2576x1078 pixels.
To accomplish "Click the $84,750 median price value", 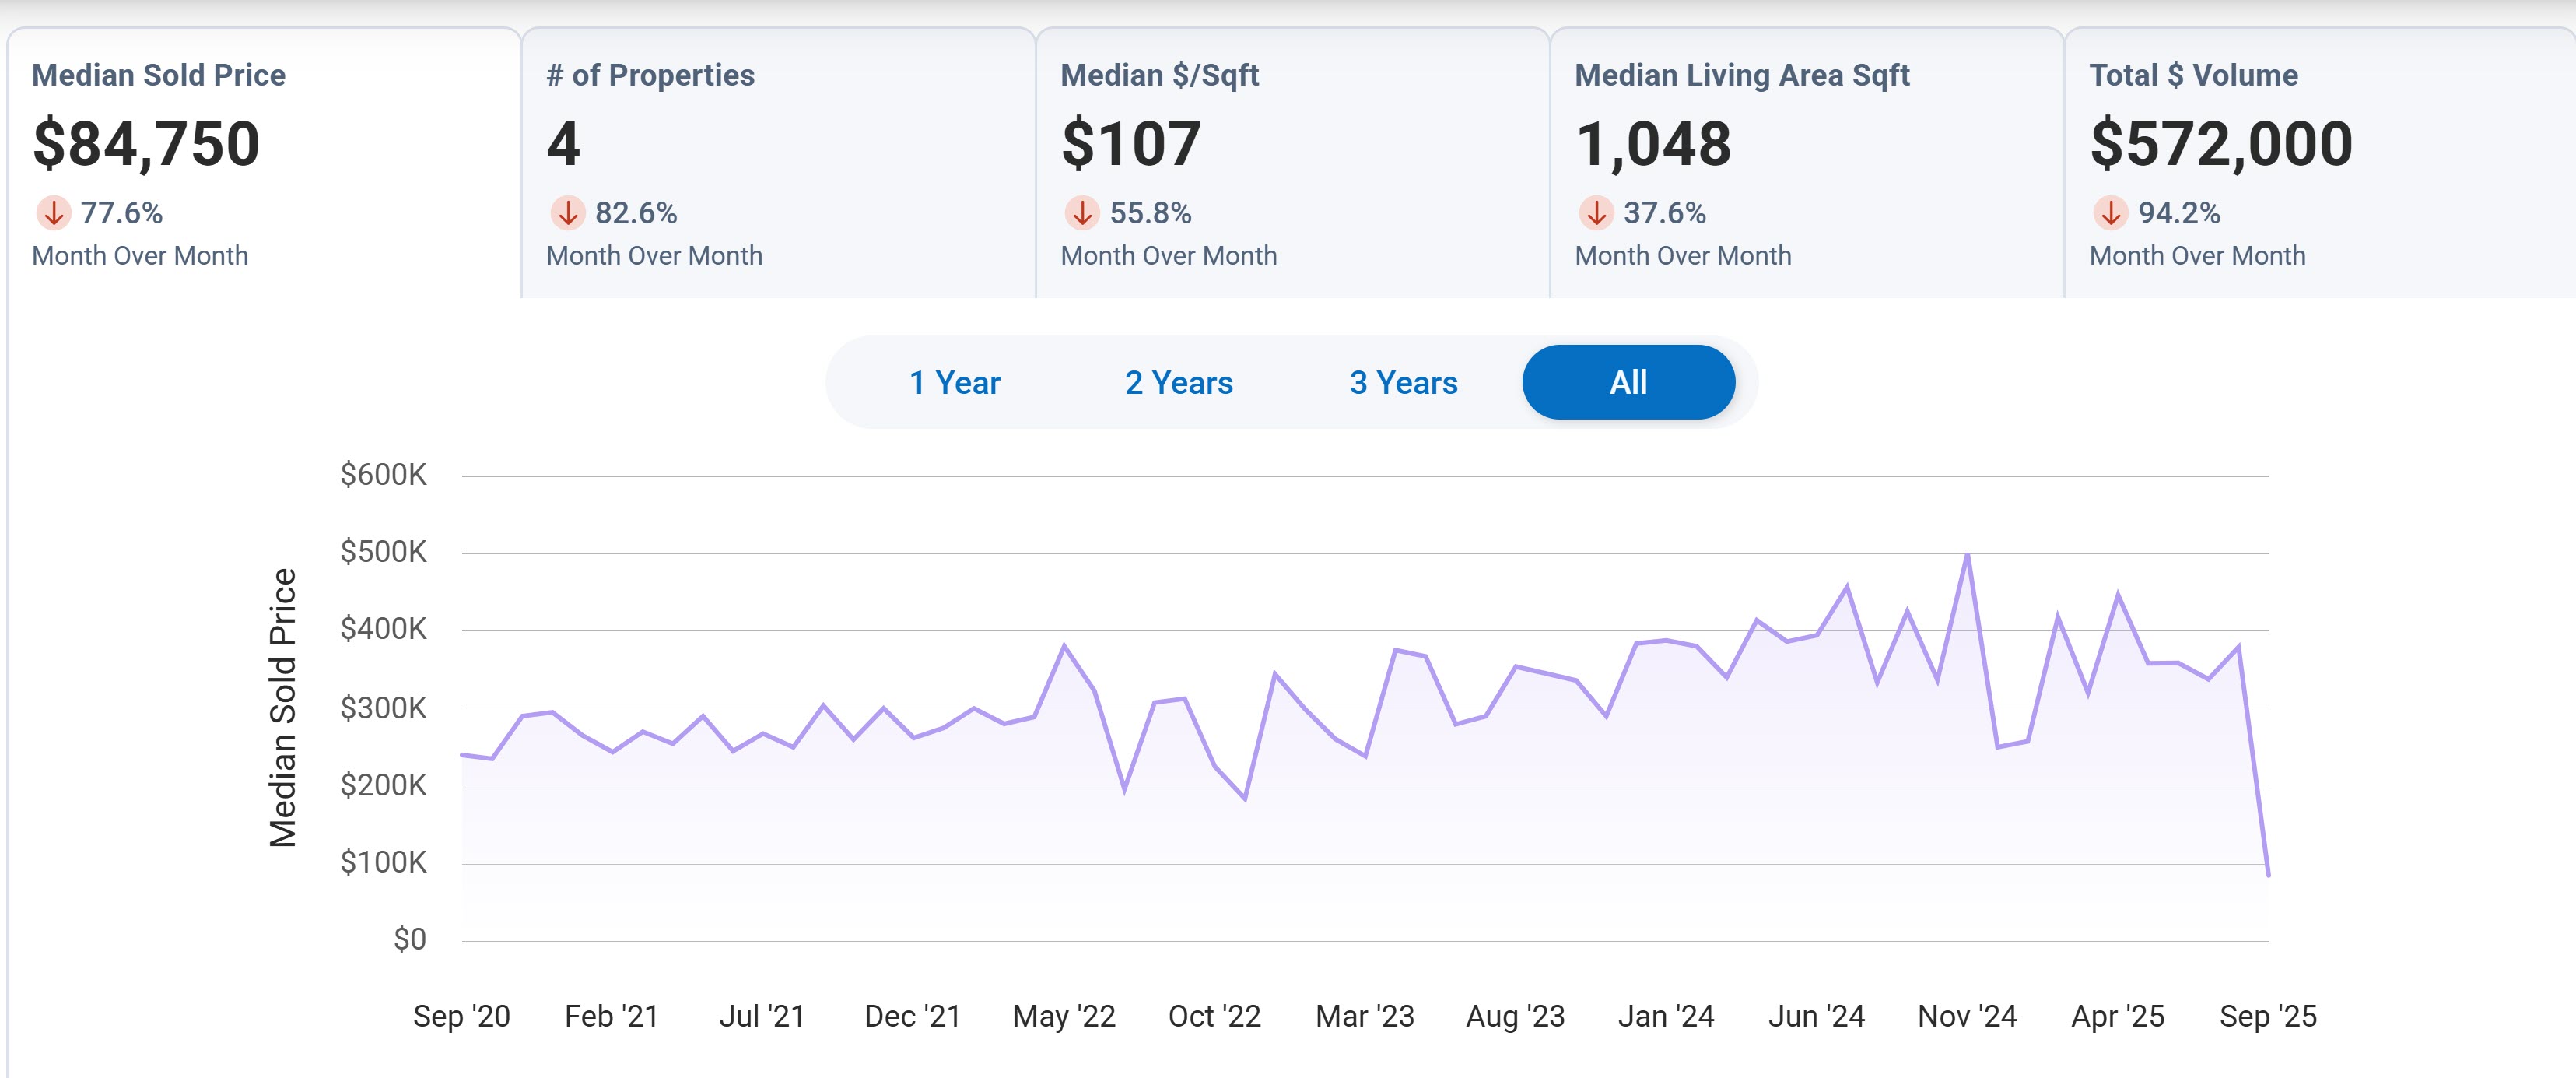I will click(x=146, y=143).
